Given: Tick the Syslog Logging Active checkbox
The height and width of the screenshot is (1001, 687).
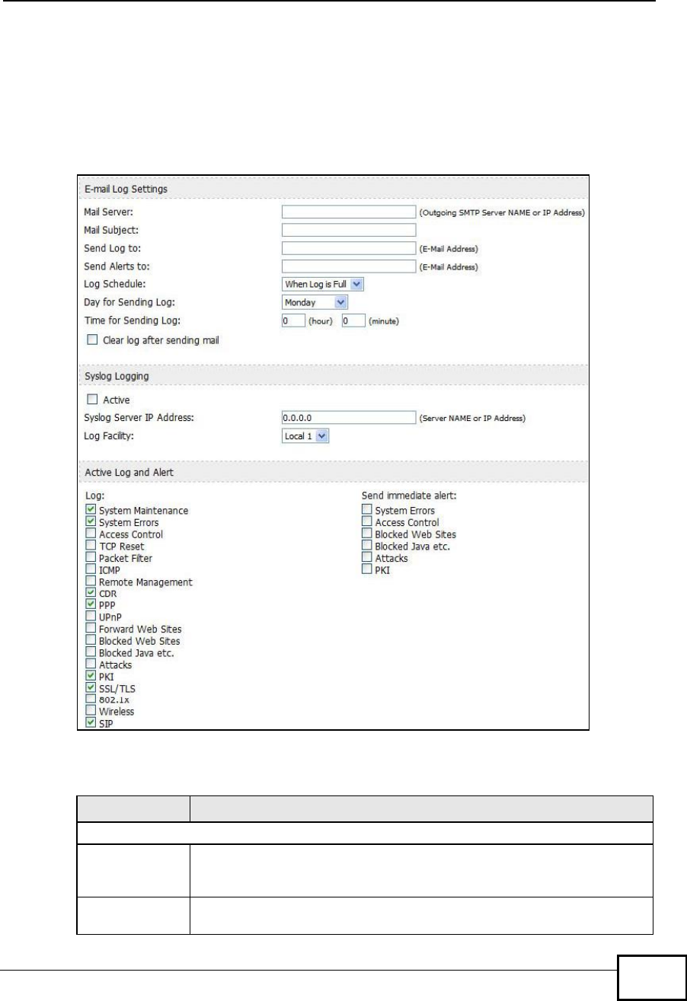Looking at the screenshot, I should tap(94, 399).
